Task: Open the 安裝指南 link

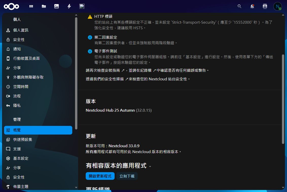Action: tap(114, 70)
